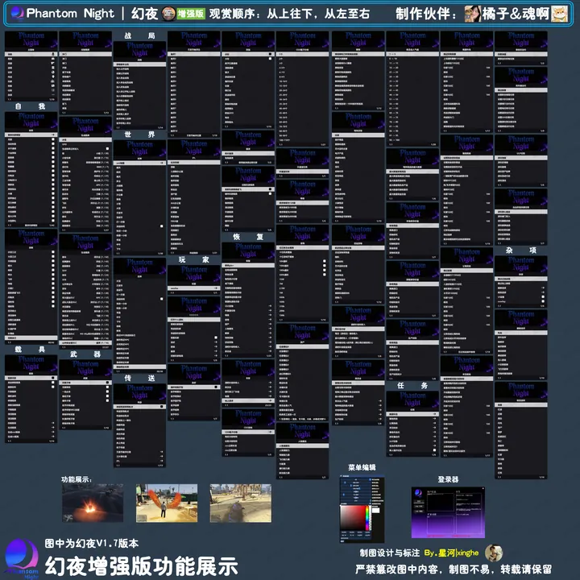Click the 战局 section heading

coord(139,36)
